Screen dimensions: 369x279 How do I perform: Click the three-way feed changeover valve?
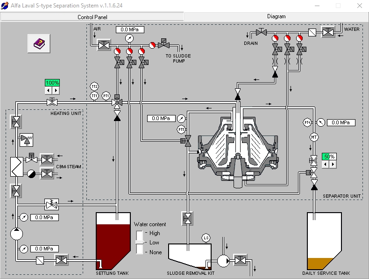(117, 102)
